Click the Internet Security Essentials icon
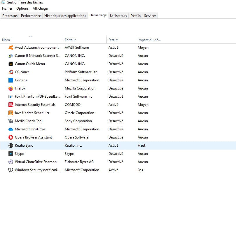 pos(11,105)
